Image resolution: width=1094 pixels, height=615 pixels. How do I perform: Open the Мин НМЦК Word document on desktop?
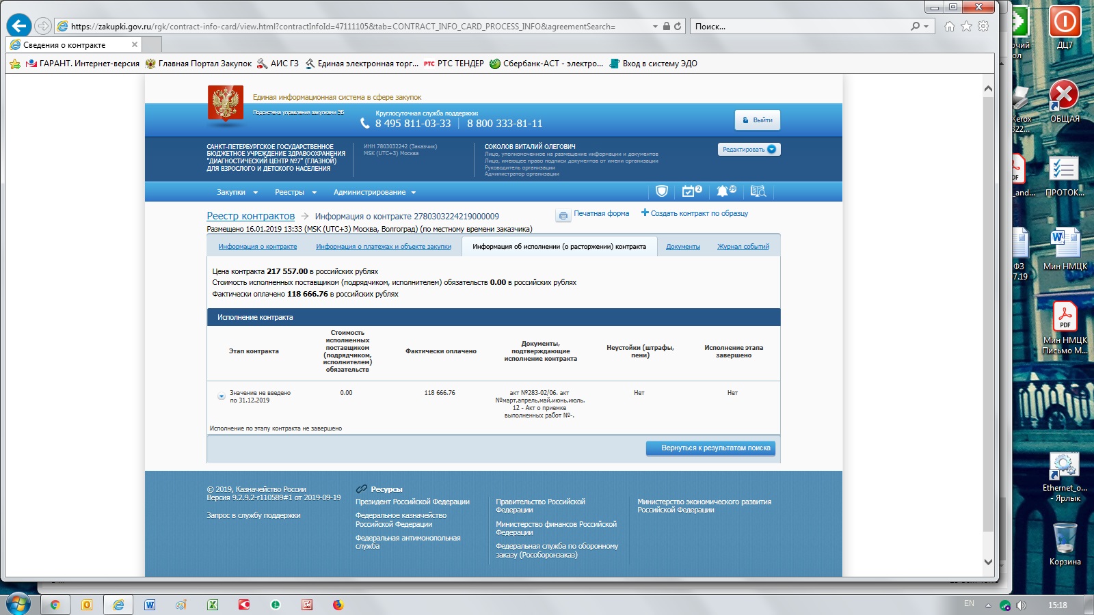(1065, 249)
